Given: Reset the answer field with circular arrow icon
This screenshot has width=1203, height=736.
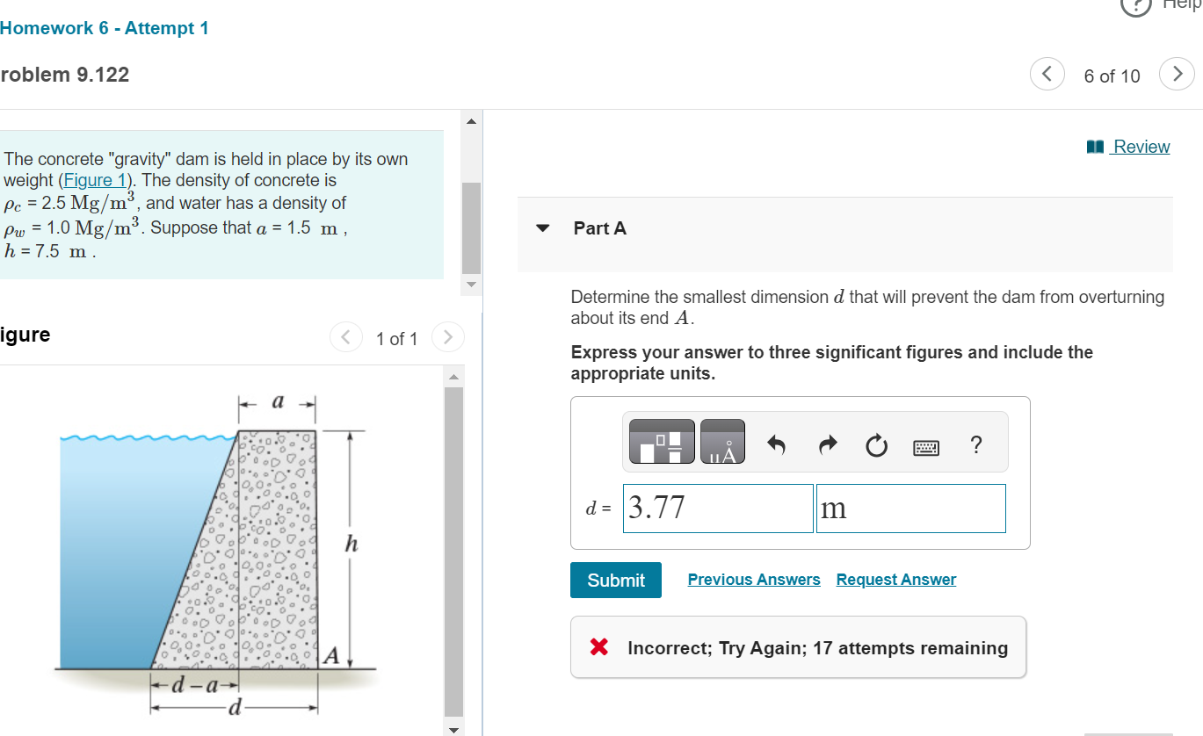Looking at the screenshot, I should click(x=875, y=446).
